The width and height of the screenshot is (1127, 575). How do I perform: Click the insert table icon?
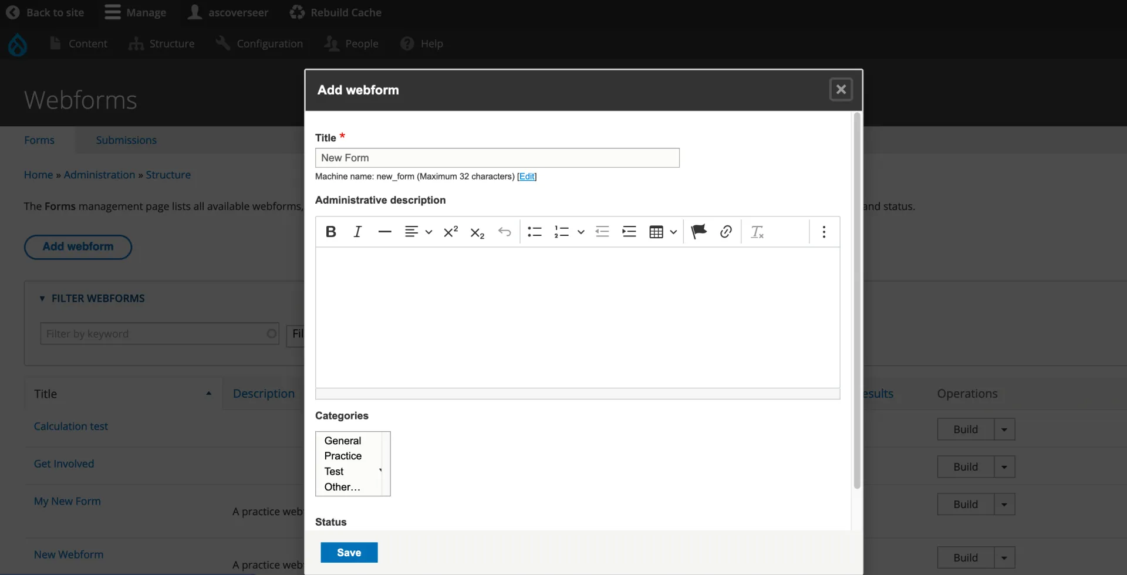(x=656, y=232)
